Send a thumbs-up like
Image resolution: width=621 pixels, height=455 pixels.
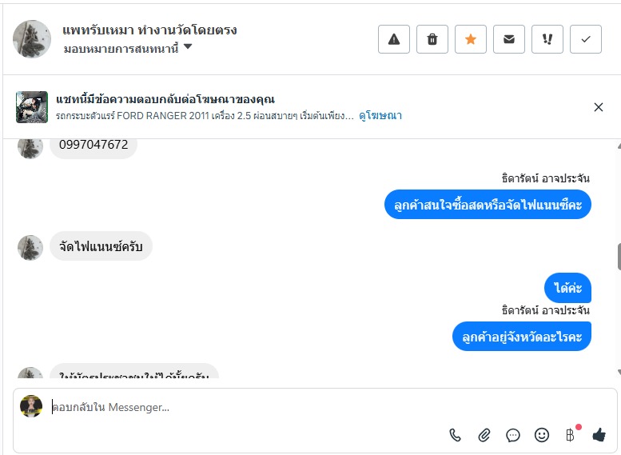(599, 435)
